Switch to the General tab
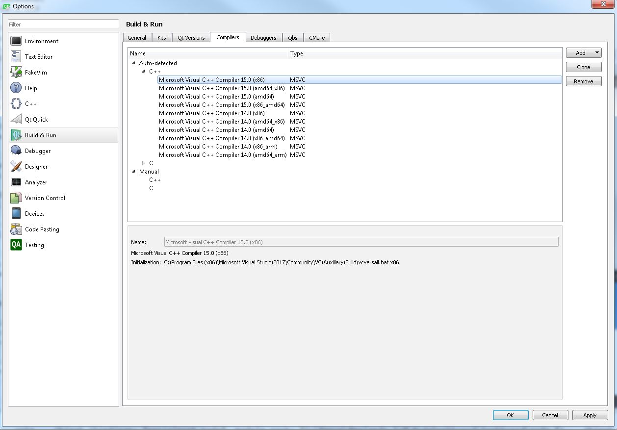 (x=137, y=38)
